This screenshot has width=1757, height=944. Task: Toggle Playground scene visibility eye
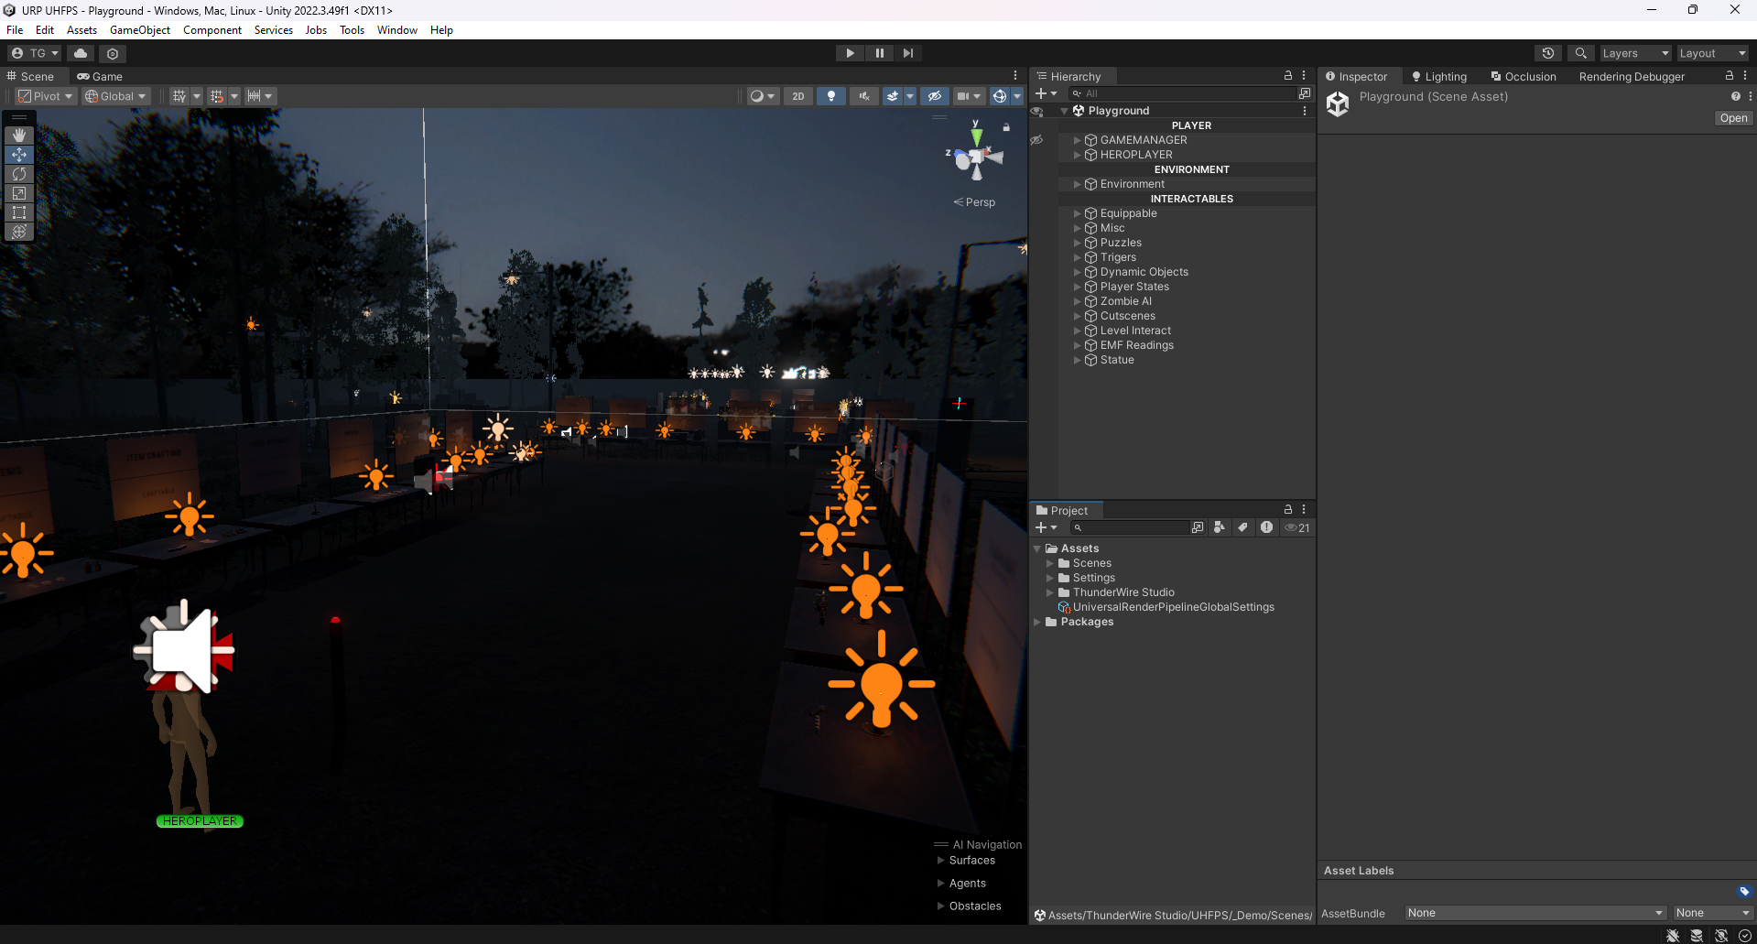pos(1037,111)
